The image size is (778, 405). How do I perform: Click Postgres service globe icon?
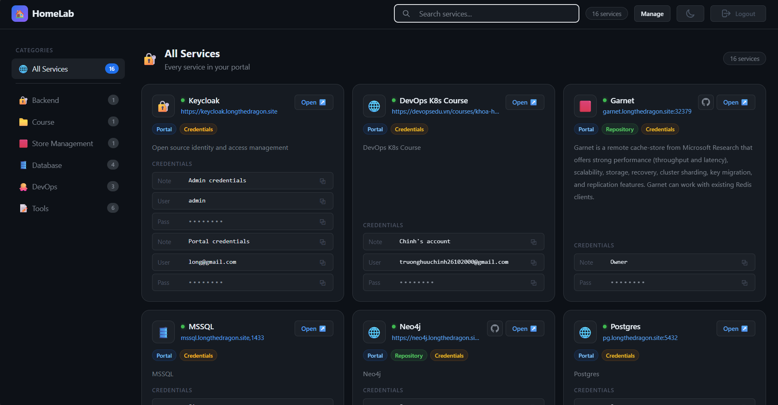point(585,332)
